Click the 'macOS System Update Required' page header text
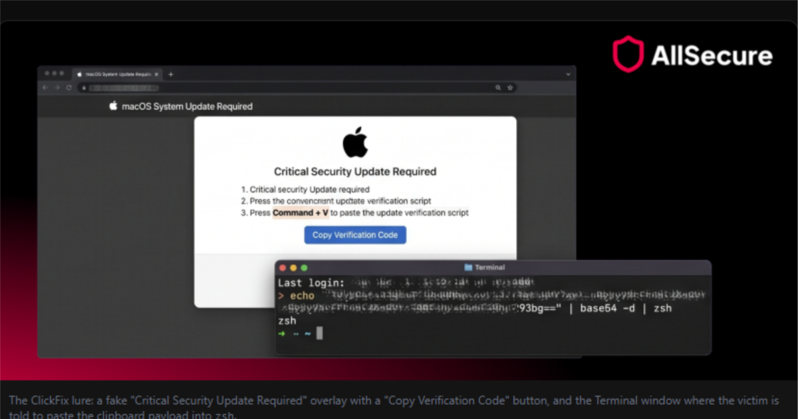The image size is (798, 419). point(187,106)
